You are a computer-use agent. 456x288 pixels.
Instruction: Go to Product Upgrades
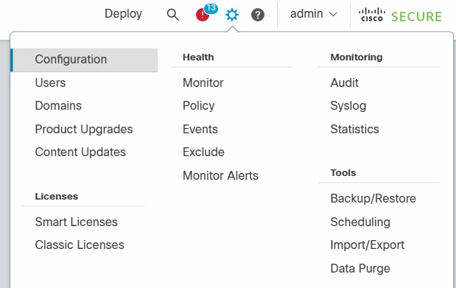pos(84,129)
